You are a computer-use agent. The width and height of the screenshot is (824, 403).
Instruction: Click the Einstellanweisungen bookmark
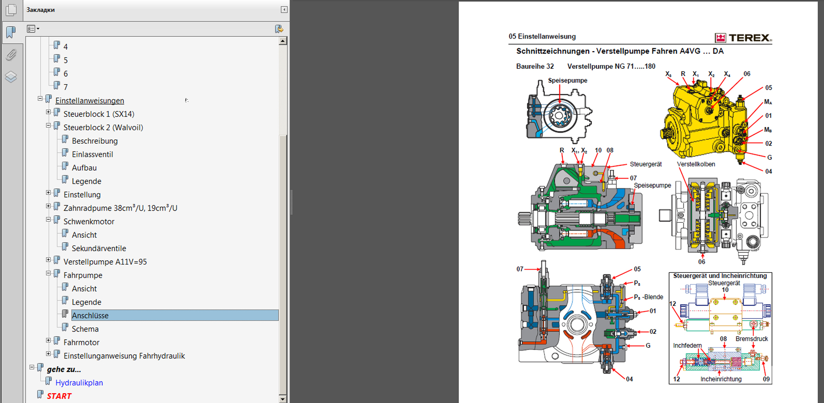point(89,101)
